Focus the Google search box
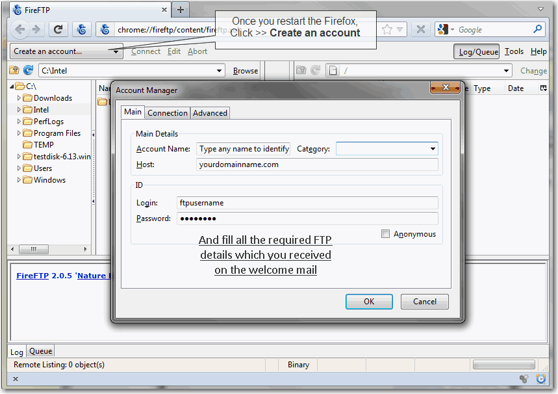 [494, 29]
